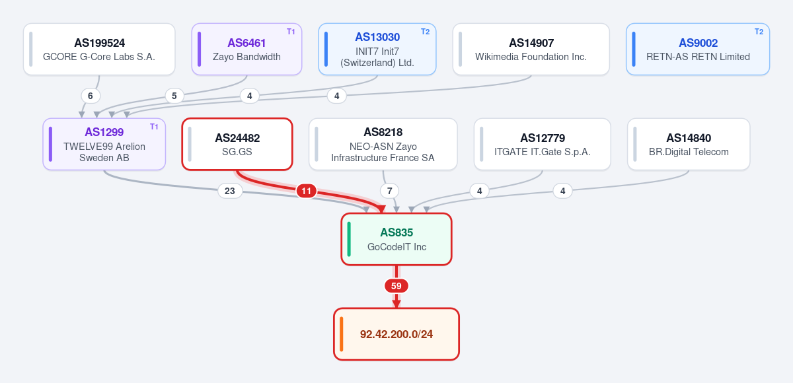Open the AS8218 NEO-ASN Zayo node
Viewport: 793px width, 383px height.
(383, 144)
